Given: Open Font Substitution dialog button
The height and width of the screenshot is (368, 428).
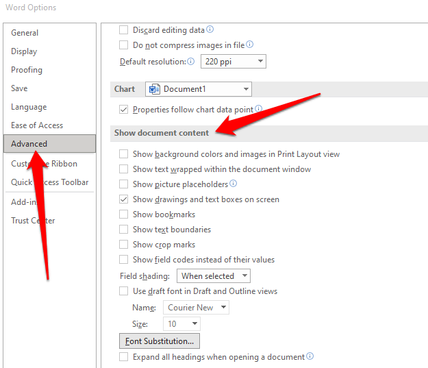Looking at the screenshot, I should coord(160,341).
